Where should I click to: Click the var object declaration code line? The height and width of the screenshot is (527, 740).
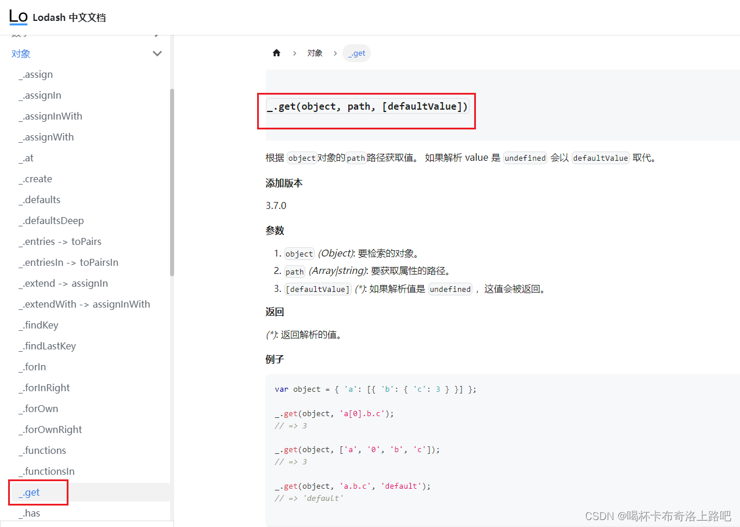(x=376, y=389)
